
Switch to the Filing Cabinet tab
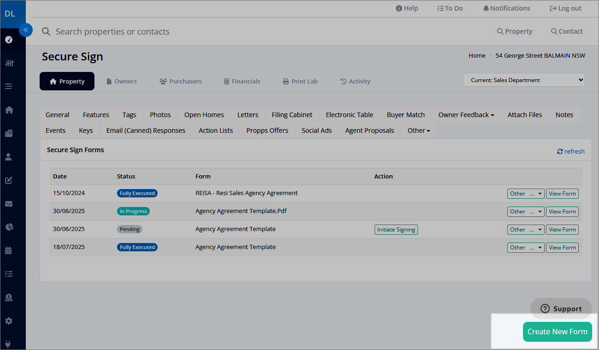(292, 115)
